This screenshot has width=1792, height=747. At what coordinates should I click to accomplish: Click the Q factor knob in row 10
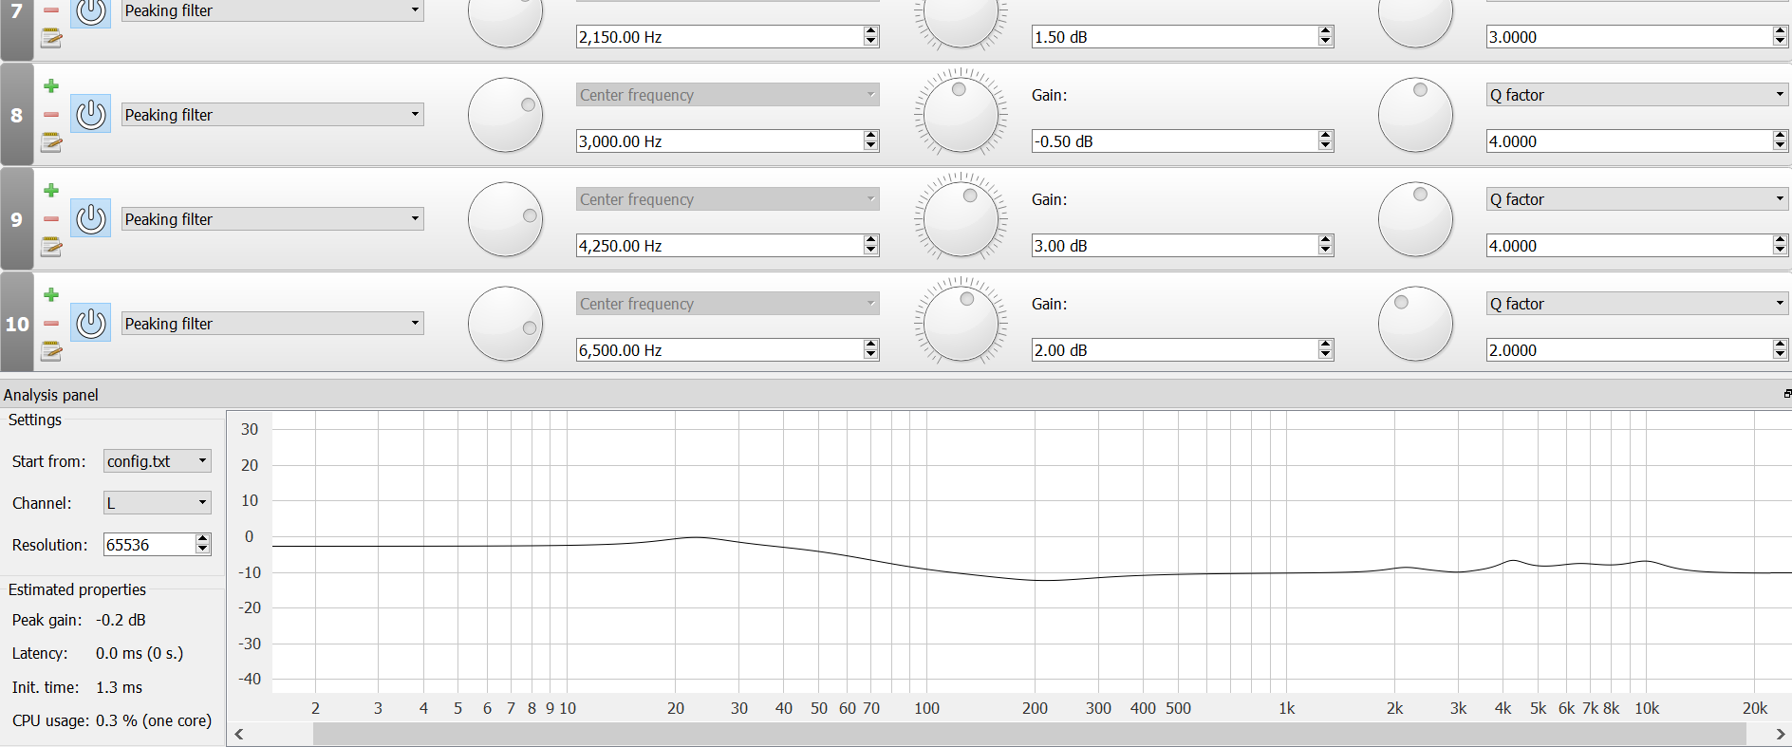coord(1415,324)
